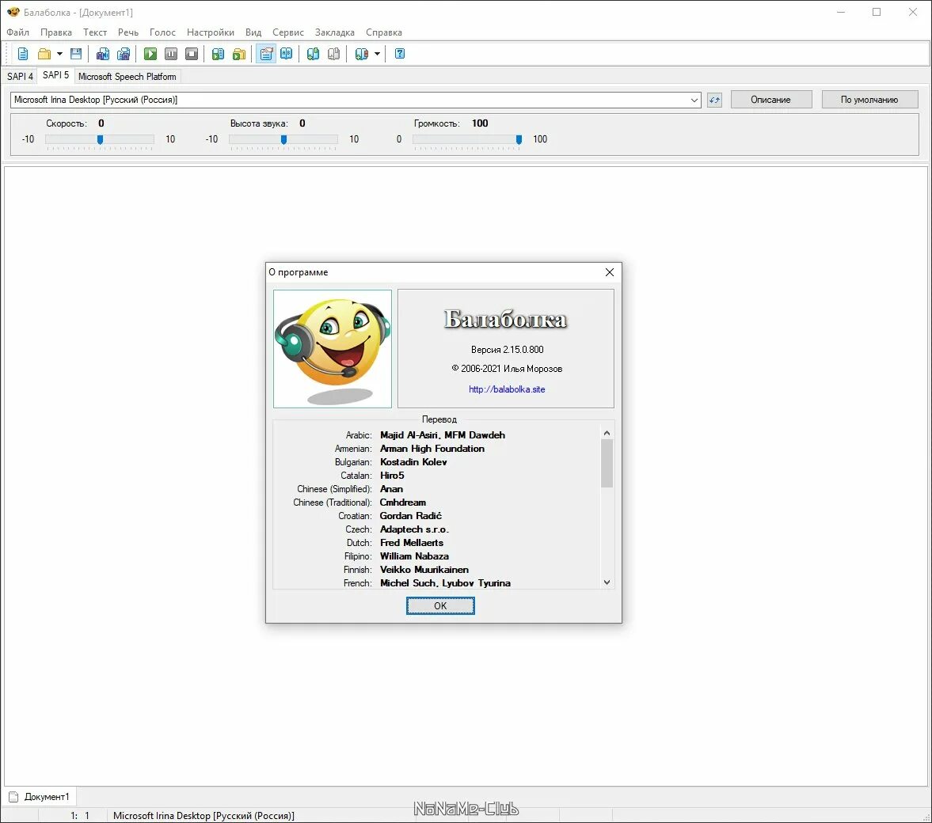The width and height of the screenshot is (932, 823).
Task: Switch to Microsoft Speech Platform tab
Action: [x=127, y=77]
